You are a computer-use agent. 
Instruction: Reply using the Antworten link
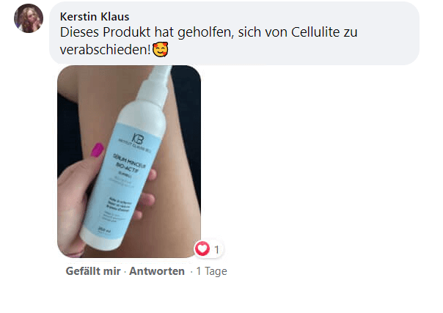click(157, 271)
